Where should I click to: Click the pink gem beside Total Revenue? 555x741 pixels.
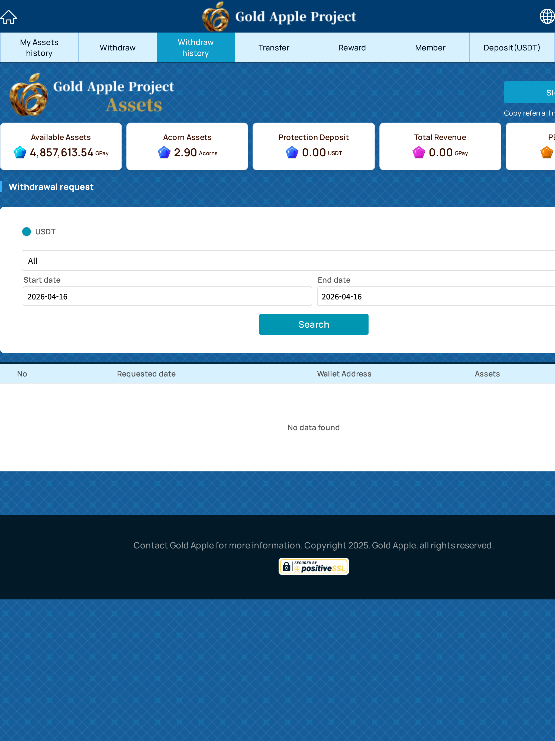point(419,153)
